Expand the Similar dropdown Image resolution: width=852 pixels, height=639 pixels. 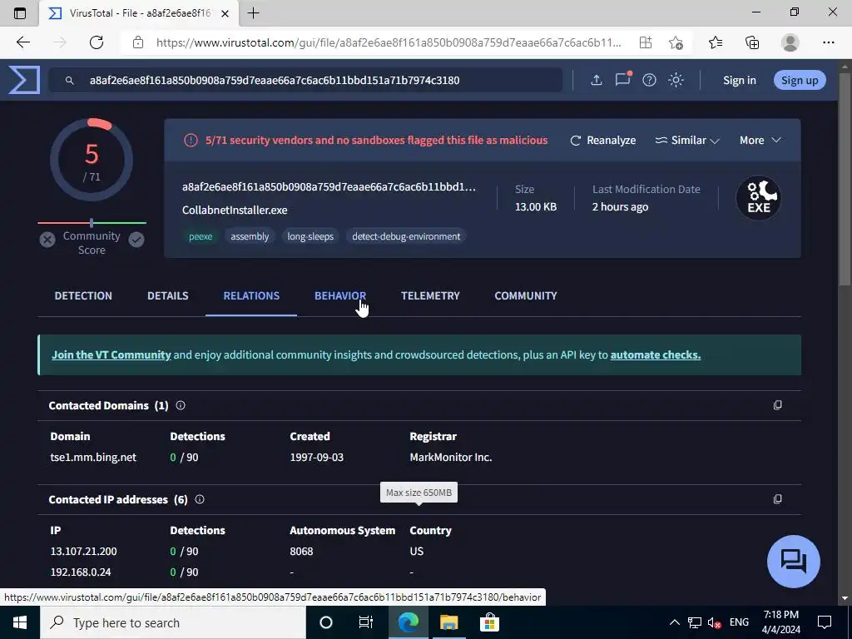686,140
